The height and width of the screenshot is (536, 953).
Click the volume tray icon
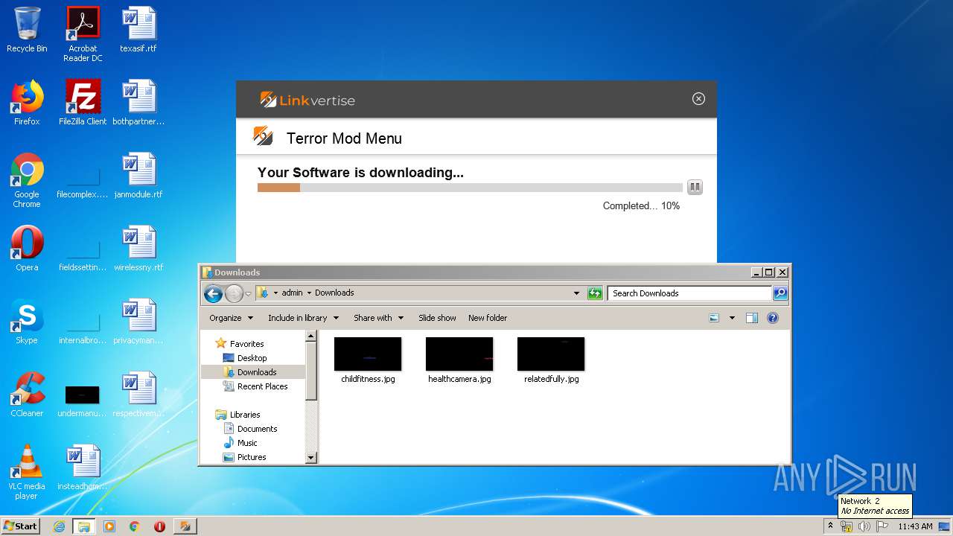[x=864, y=526]
